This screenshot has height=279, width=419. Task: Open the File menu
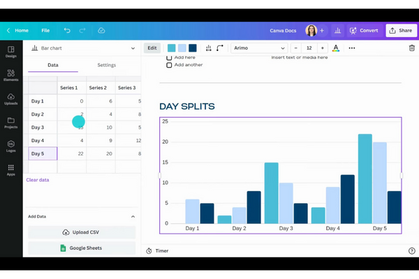click(x=45, y=31)
